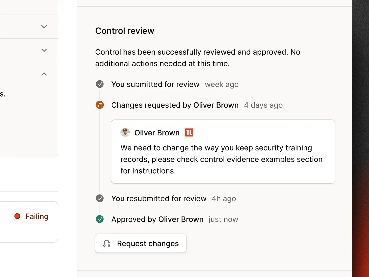Click gray check icon beside "You resubmitted for review"

[100, 198]
